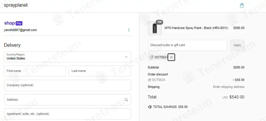Focus the First name field
266x121 pixels.
pyautogui.click(x=35, y=71)
